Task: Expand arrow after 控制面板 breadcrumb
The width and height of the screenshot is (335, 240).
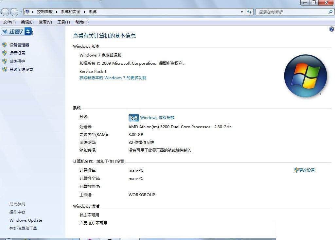Action: (x=57, y=12)
